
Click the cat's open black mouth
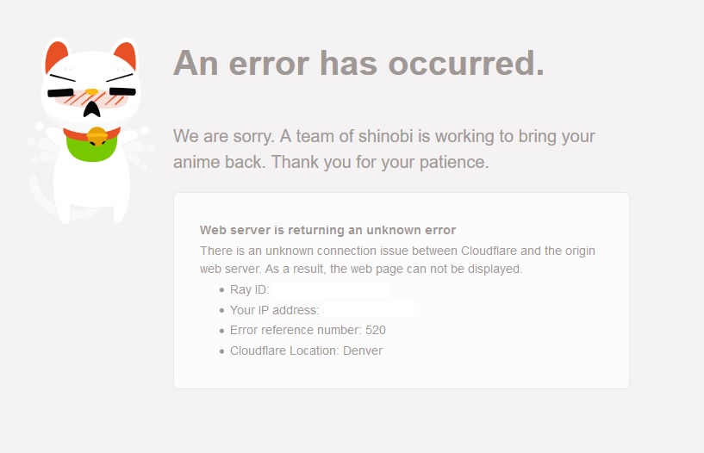coord(92,109)
